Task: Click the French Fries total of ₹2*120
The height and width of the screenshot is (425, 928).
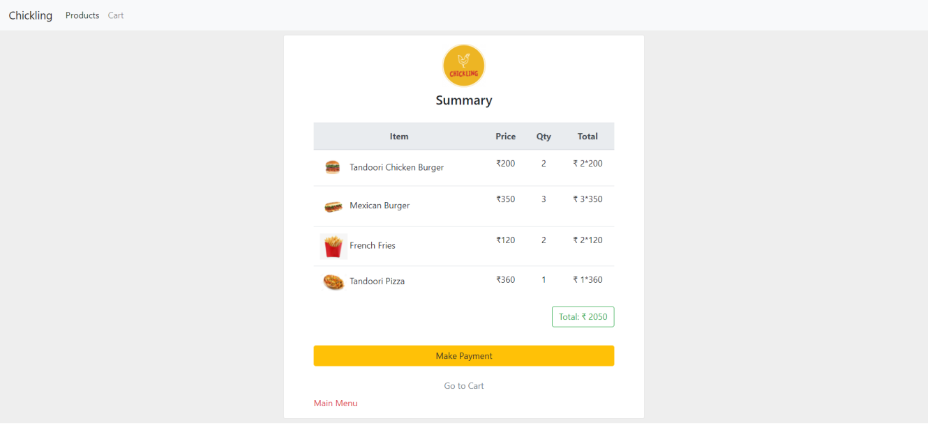Action: point(587,240)
